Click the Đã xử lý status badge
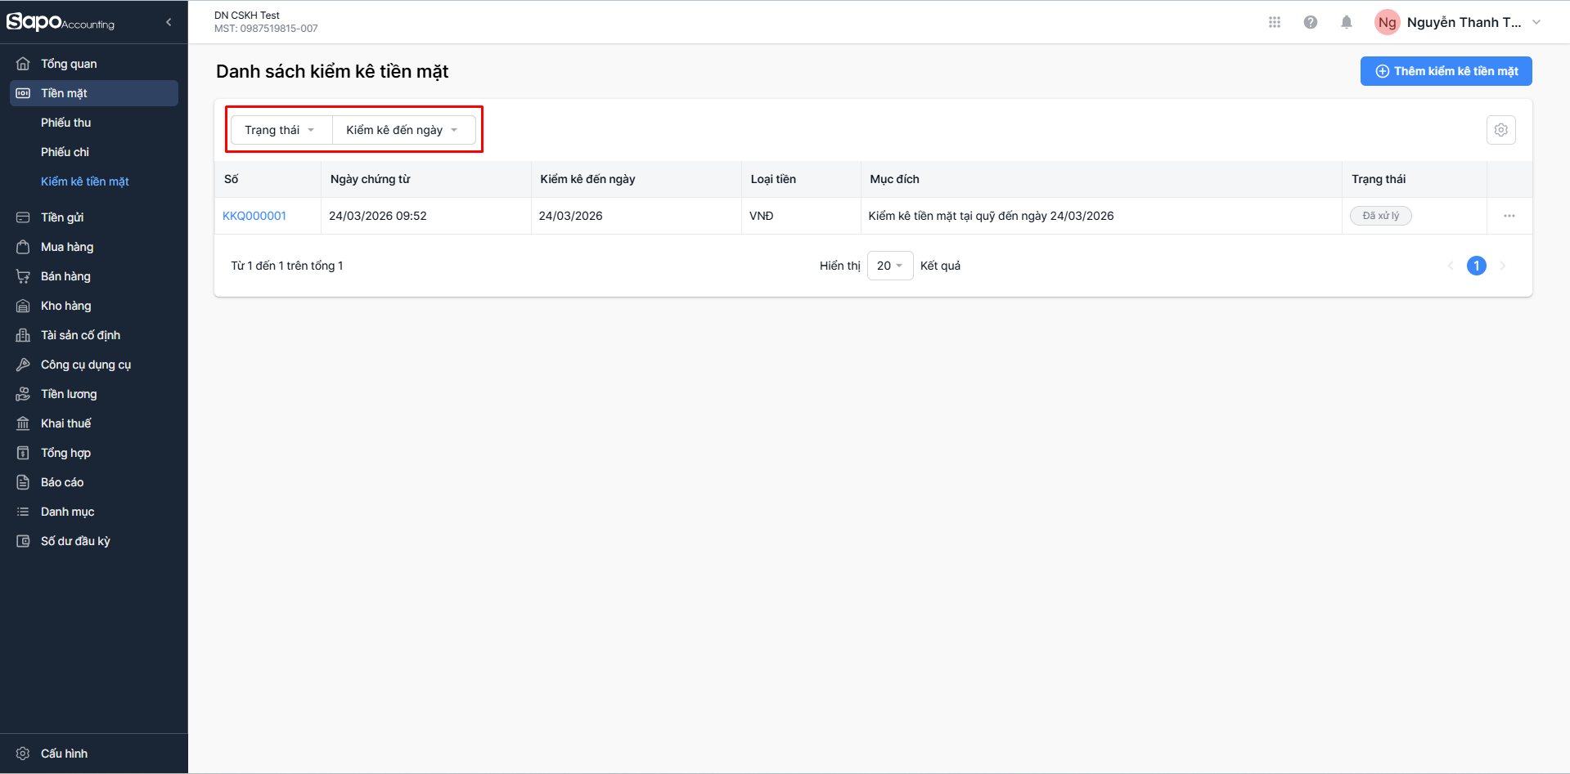Screen dimensions: 1570x774 1380,216
